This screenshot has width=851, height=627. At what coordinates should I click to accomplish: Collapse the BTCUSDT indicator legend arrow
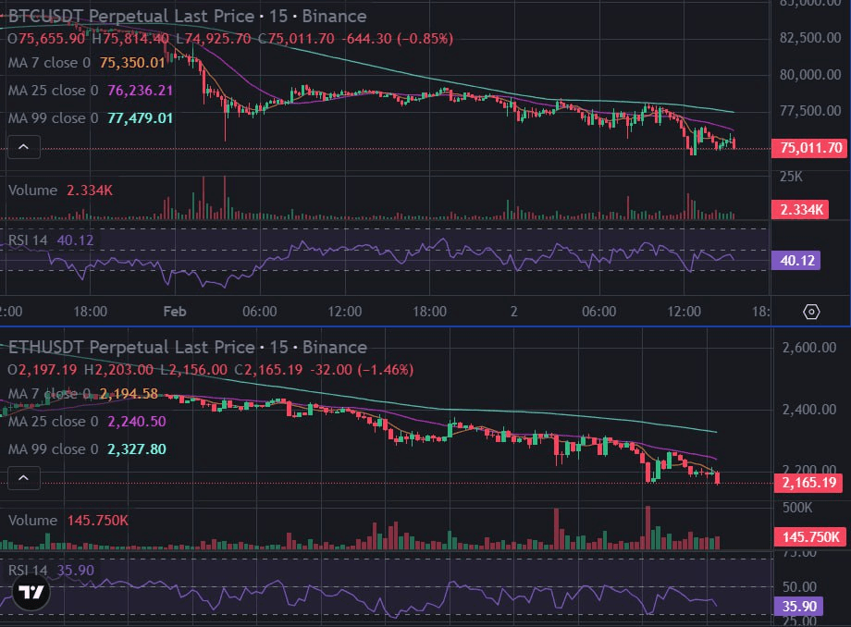click(x=23, y=146)
